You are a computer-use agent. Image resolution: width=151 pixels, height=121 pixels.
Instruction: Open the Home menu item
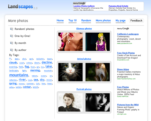[x=60, y=21]
